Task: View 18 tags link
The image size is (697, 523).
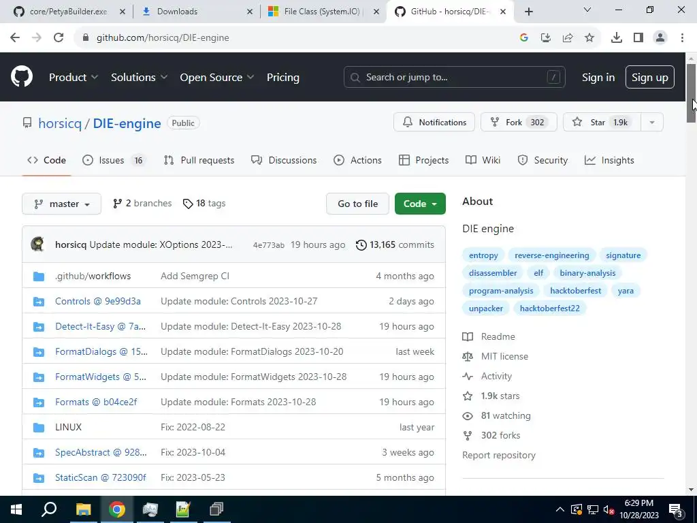Action: click(204, 203)
